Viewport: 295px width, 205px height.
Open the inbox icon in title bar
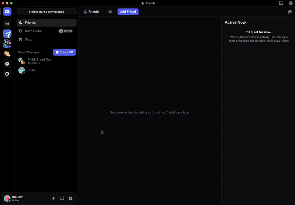click(281, 3)
